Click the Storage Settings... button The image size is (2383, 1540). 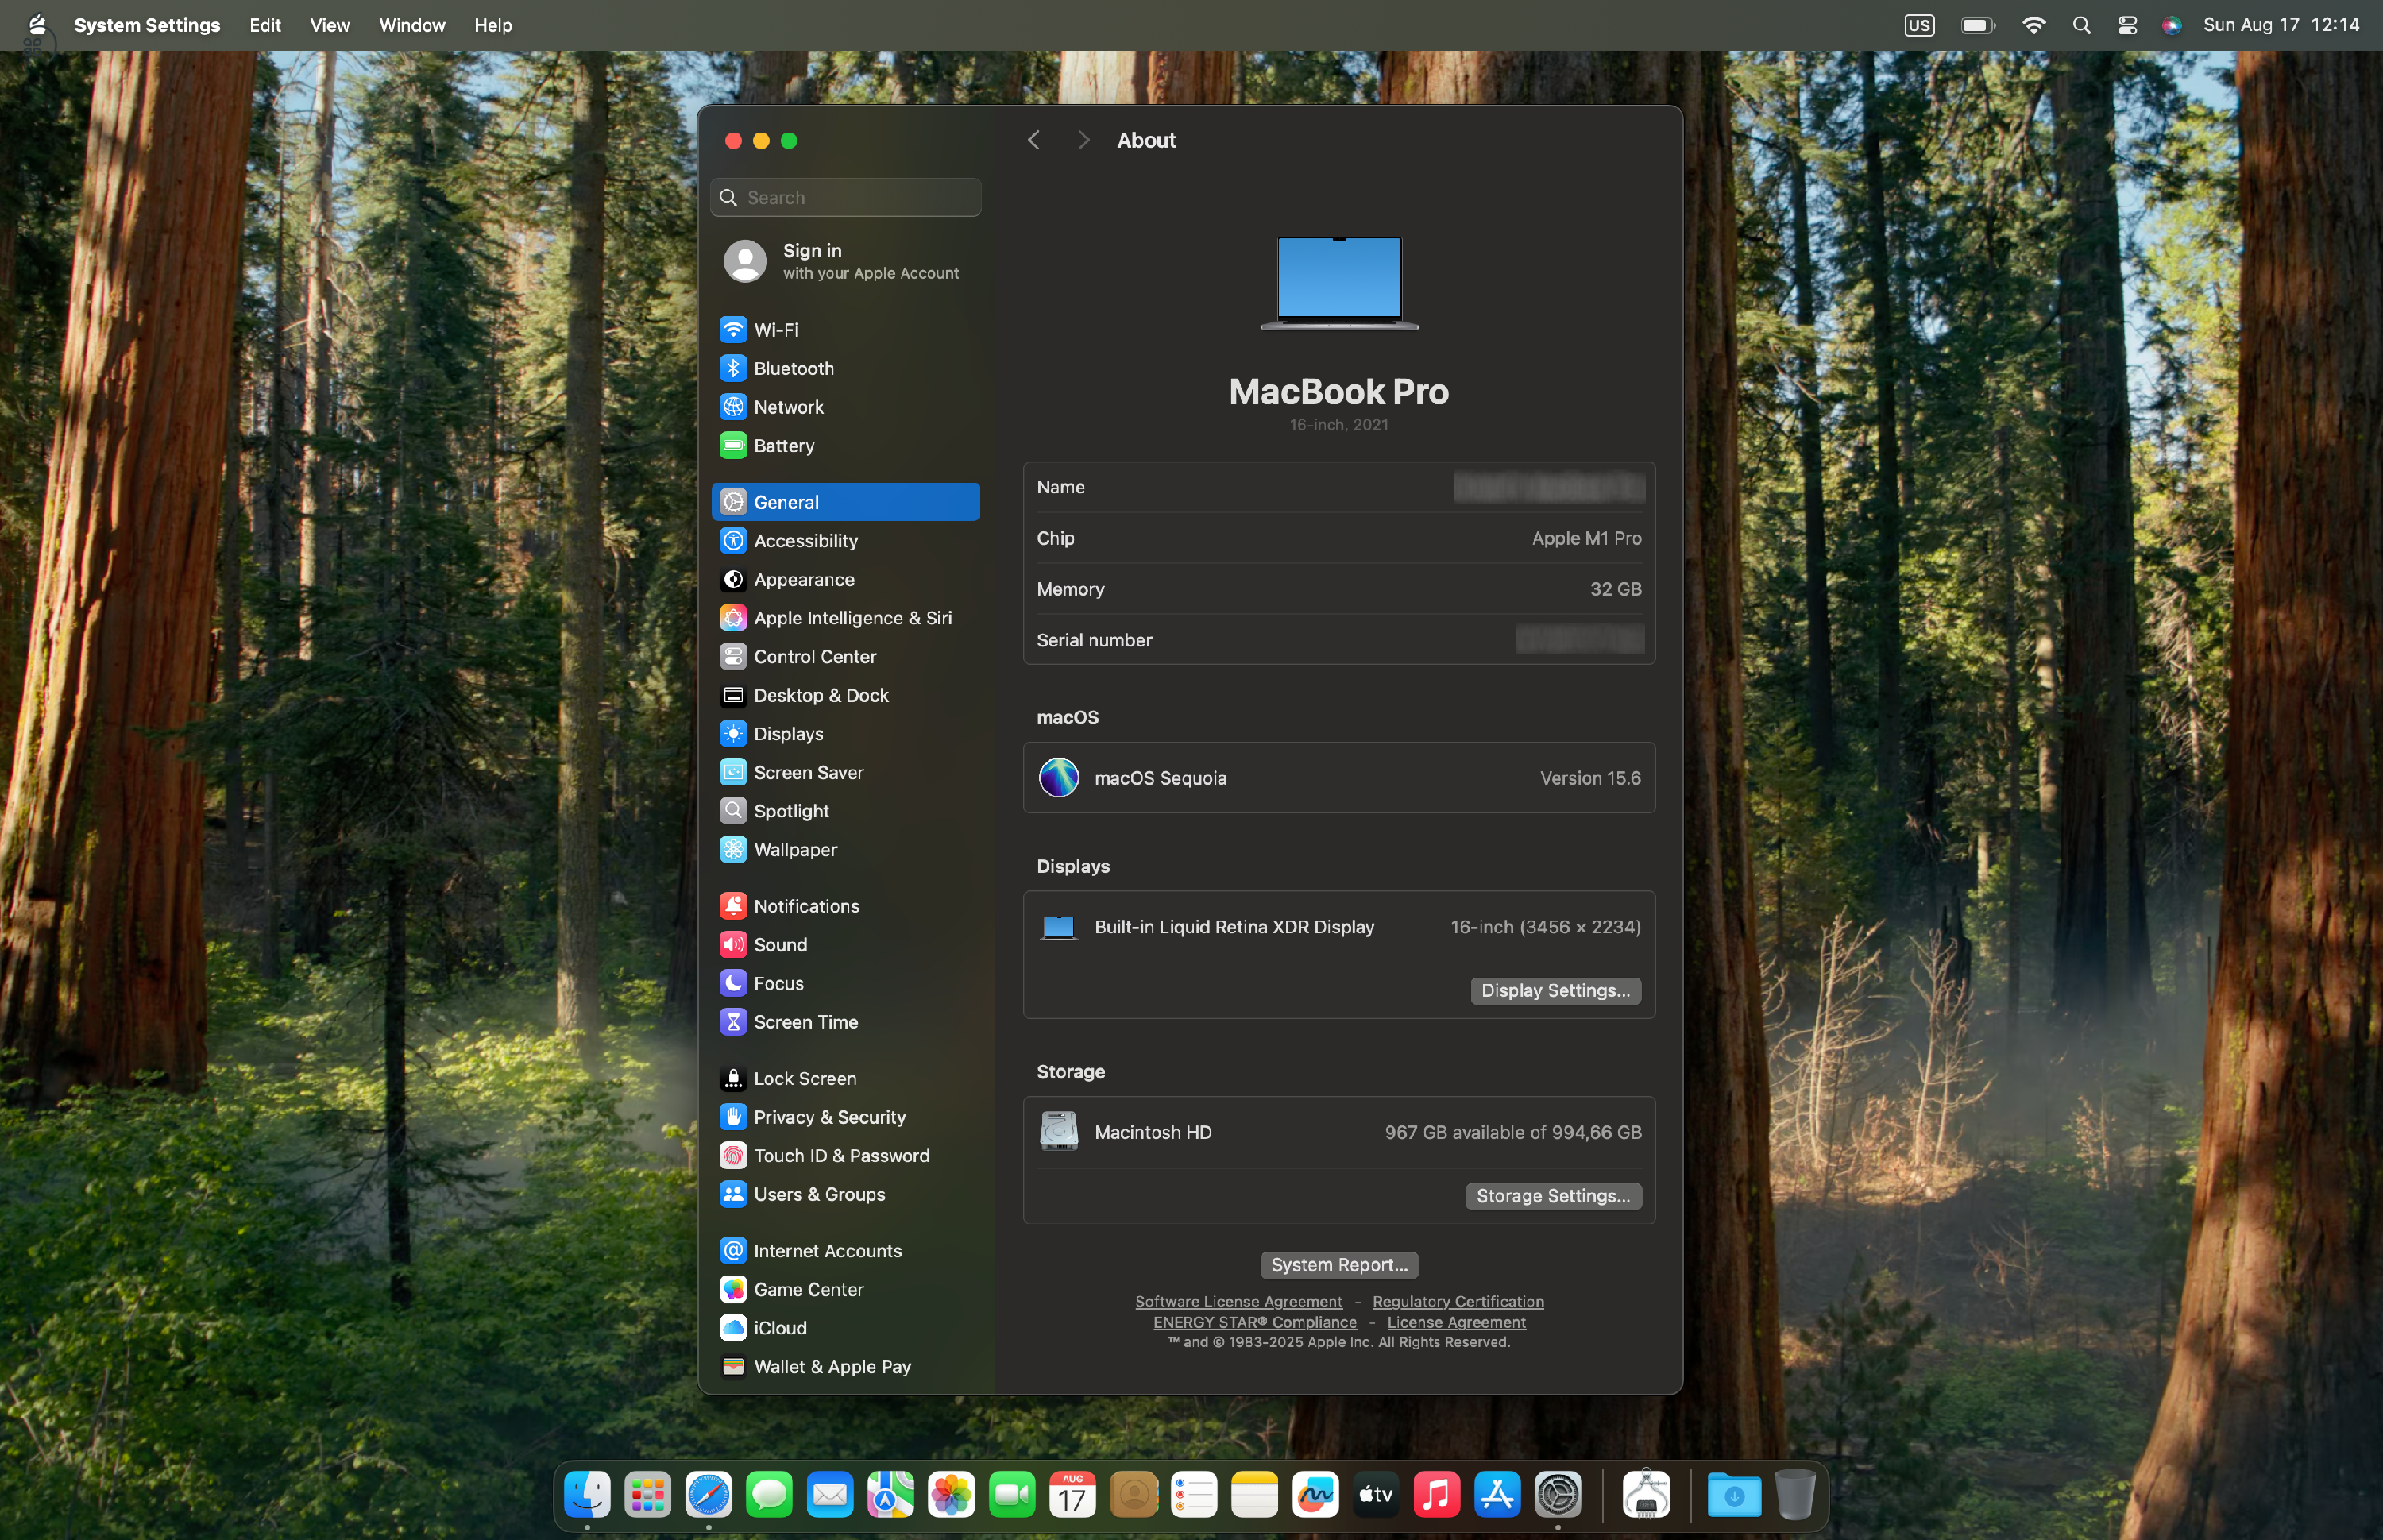point(1553,1196)
